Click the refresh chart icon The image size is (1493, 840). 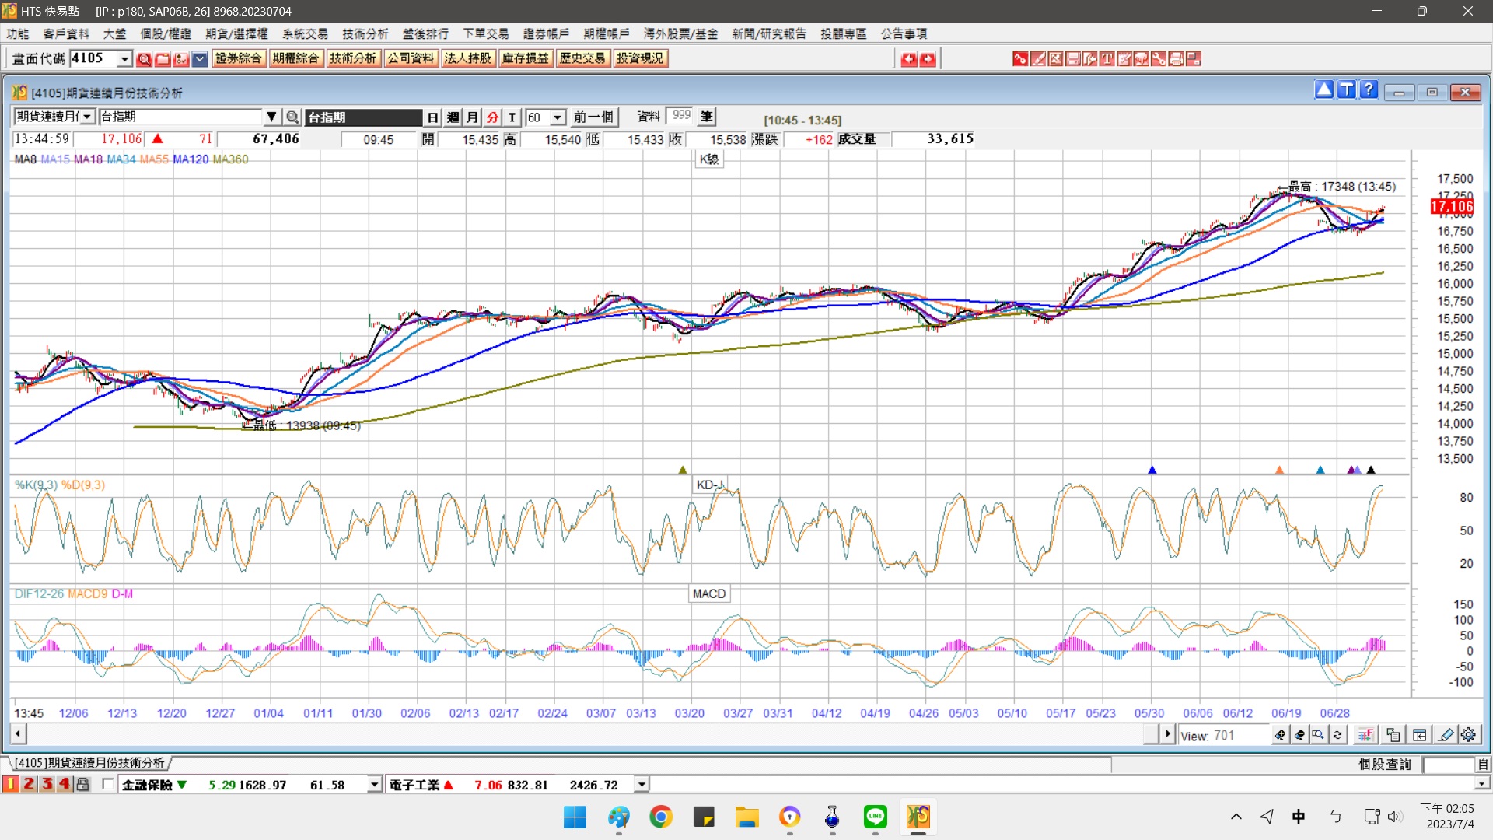(x=1337, y=735)
